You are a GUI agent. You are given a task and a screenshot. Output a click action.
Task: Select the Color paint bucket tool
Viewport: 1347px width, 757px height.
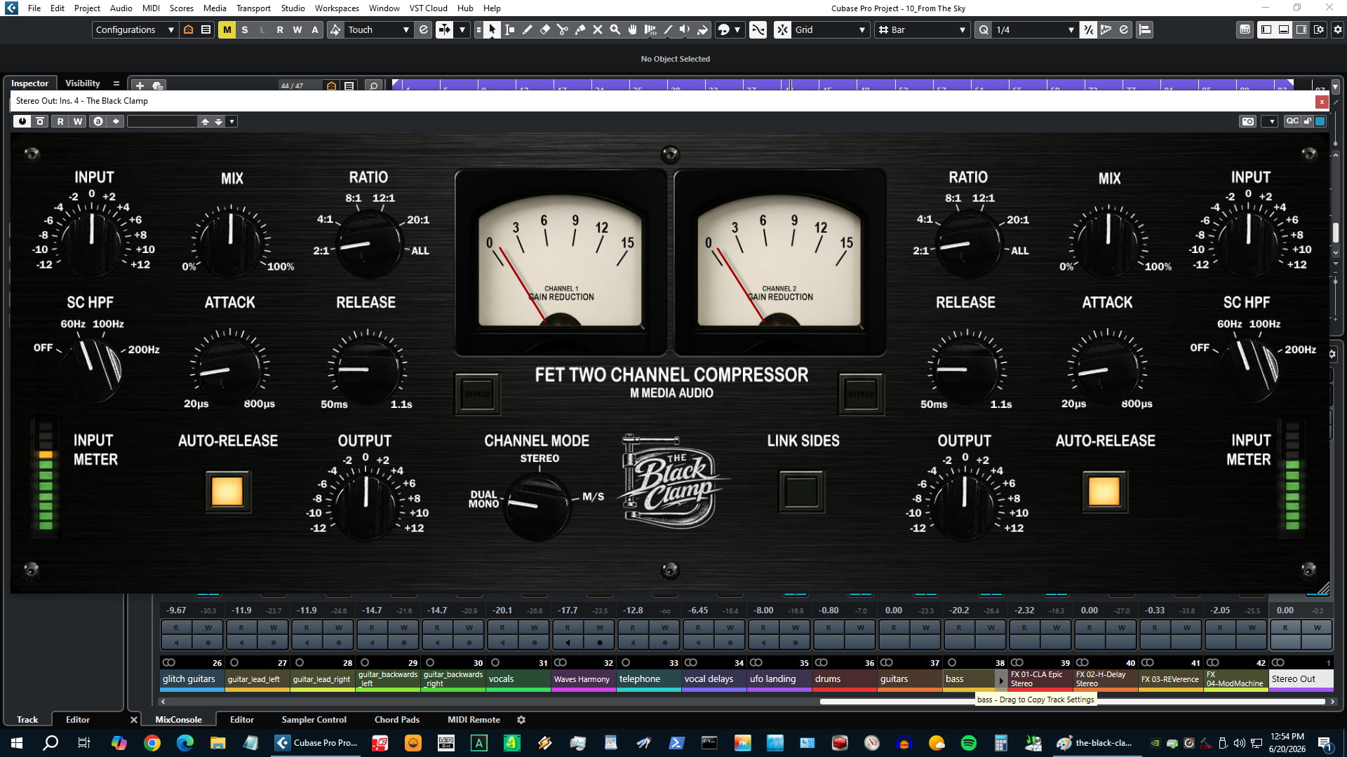[702, 29]
